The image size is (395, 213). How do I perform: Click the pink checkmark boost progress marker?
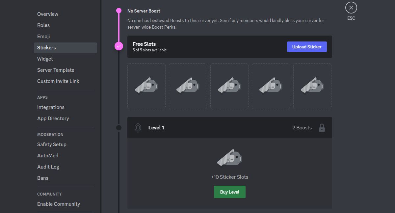coord(118,46)
